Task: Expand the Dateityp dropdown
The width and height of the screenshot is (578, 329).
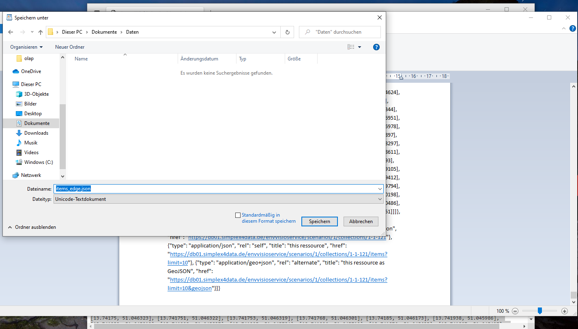Action: pyautogui.click(x=380, y=199)
